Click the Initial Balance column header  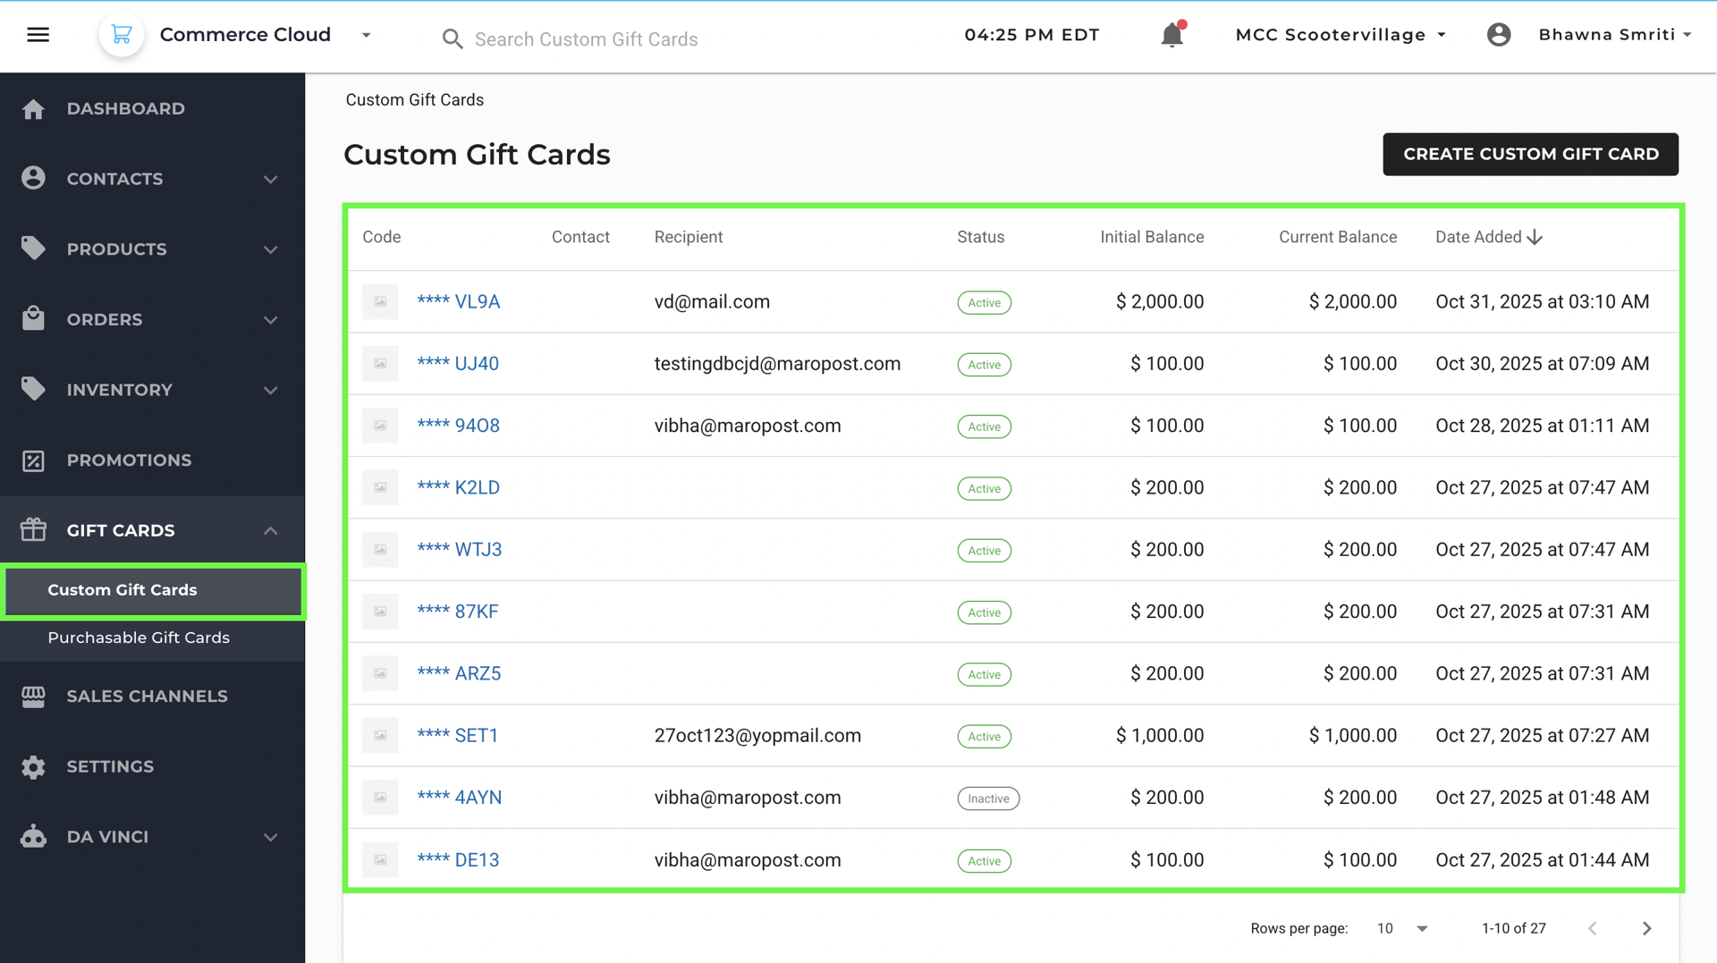click(1152, 237)
